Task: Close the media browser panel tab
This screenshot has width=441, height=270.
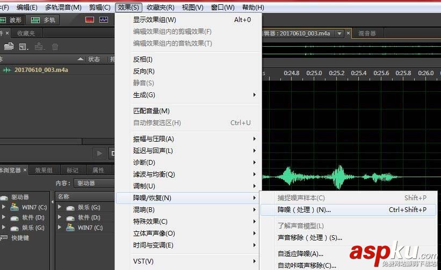Action: pyautogui.click(x=25, y=170)
